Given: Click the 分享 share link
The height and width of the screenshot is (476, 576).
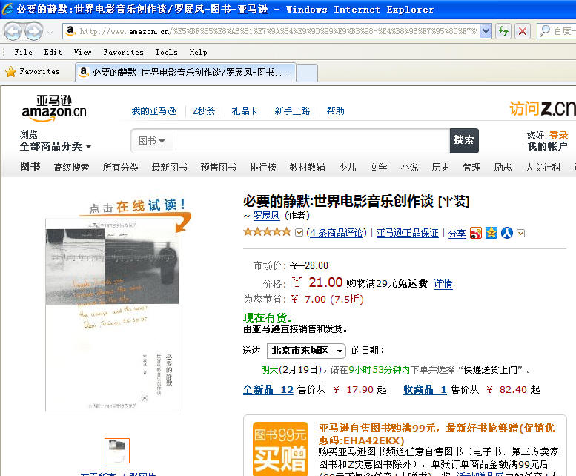Looking at the screenshot, I should coord(457,234).
